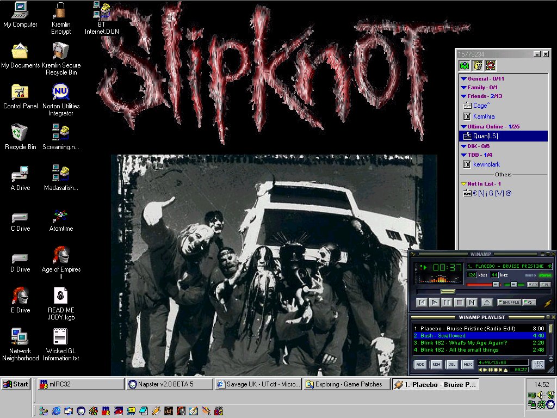557x418 pixels.
Task: Click the ADD button in Winamp playlist
Action: click(420, 365)
